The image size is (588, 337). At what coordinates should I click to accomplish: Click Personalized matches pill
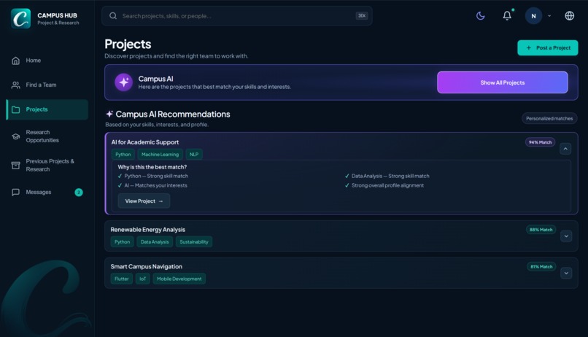pos(549,118)
